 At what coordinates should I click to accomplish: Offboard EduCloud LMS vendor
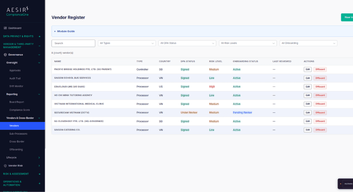(320, 87)
